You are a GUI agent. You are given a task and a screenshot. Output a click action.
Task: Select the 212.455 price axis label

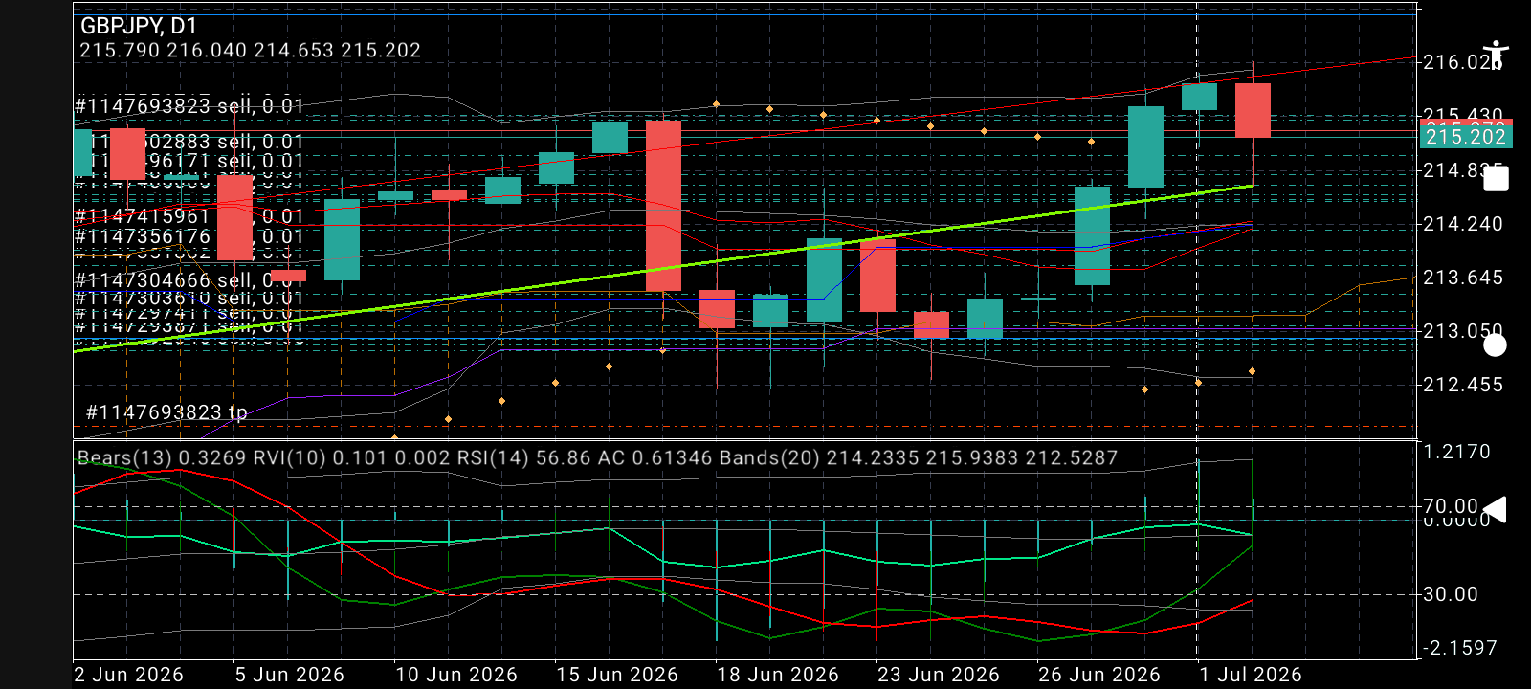(x=1463, y=385)
